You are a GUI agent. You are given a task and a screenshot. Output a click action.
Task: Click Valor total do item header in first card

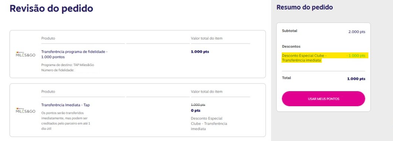pos(207,38)
